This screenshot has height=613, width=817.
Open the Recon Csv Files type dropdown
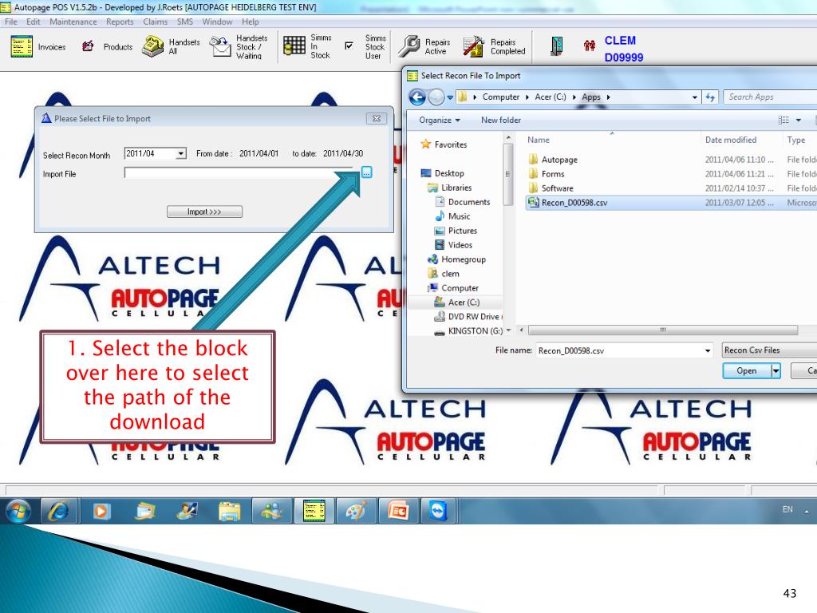coord(769,350)
